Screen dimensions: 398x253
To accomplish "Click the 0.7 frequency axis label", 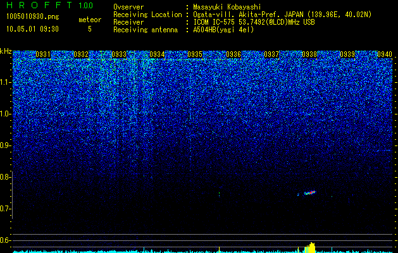I will tap(6, 209).
